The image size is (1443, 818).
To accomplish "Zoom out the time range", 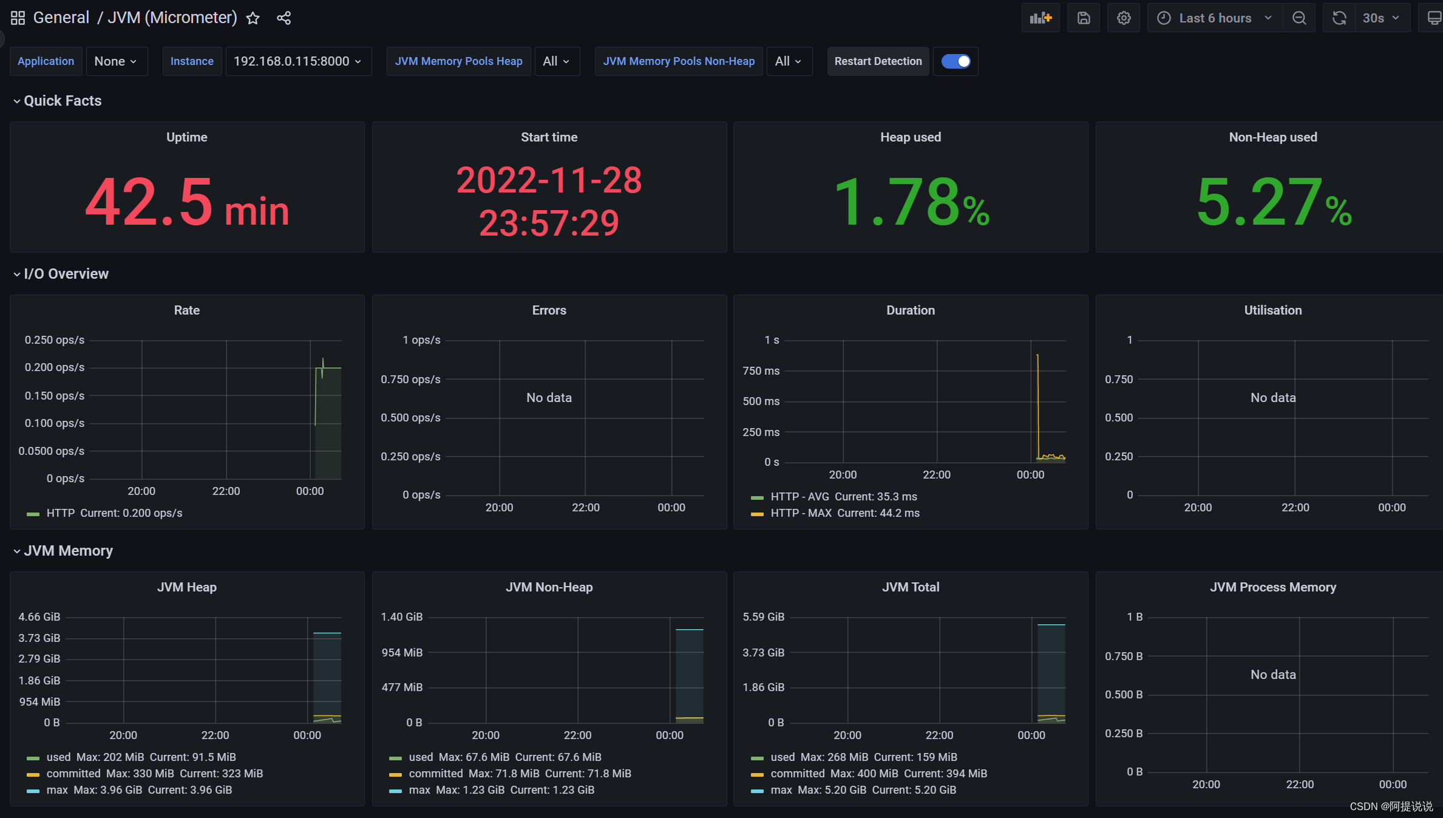I will pos(1299,18).
